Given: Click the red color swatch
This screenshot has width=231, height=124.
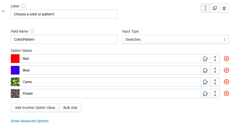Looking at the screenshot, I should pyautogui.click(x=15, y=59).
